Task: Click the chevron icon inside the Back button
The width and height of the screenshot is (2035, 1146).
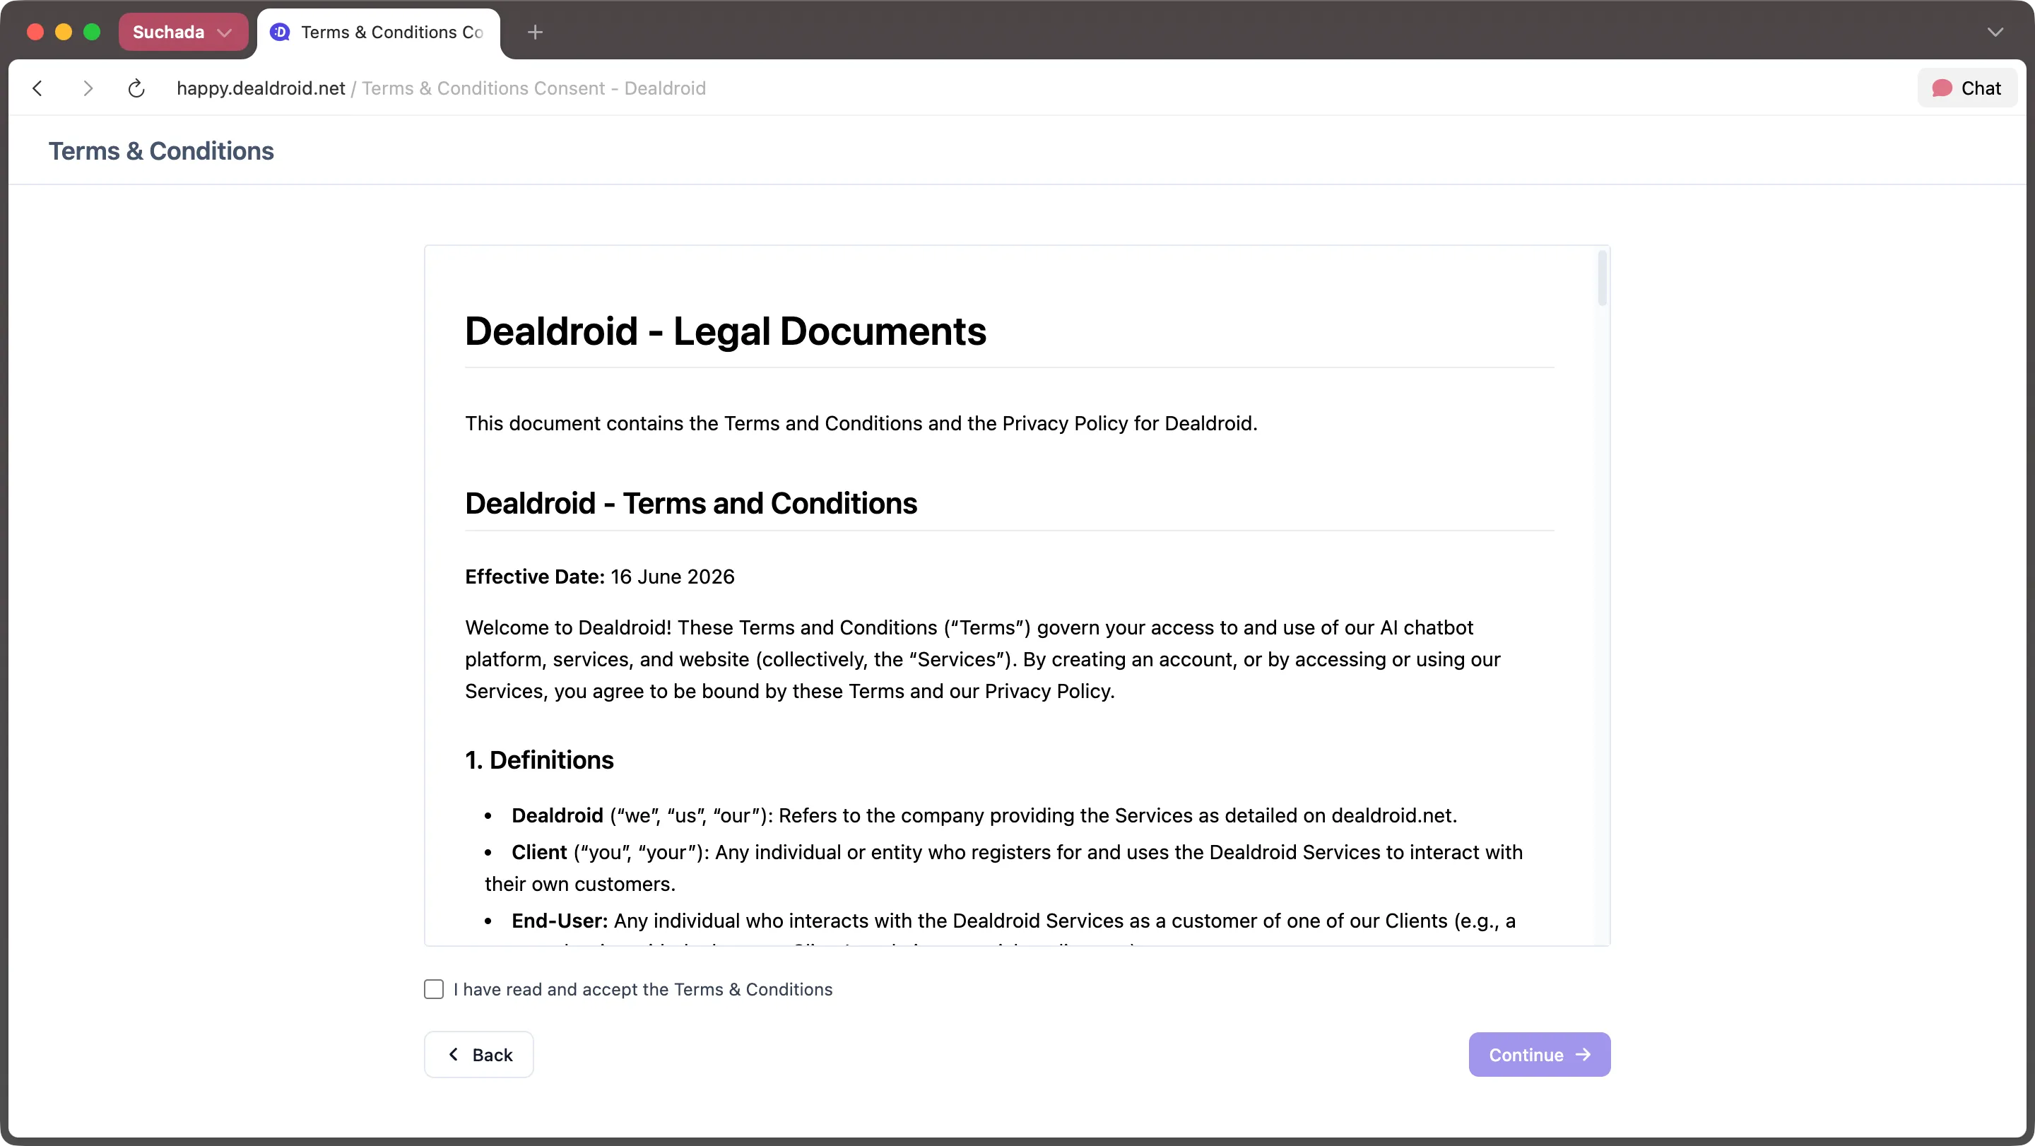Action: click(453, 1054)
